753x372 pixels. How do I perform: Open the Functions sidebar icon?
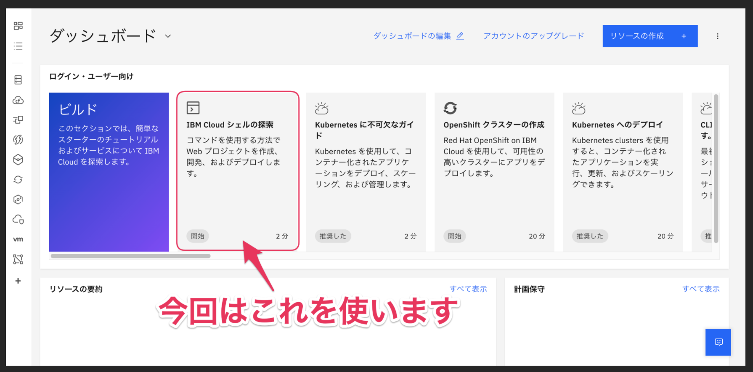tap(18, 140)
